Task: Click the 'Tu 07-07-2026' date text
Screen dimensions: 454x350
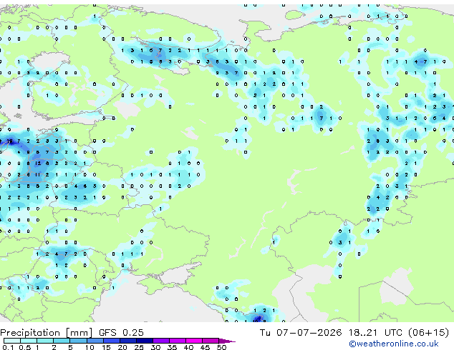Action: click(x=301, y=332)
